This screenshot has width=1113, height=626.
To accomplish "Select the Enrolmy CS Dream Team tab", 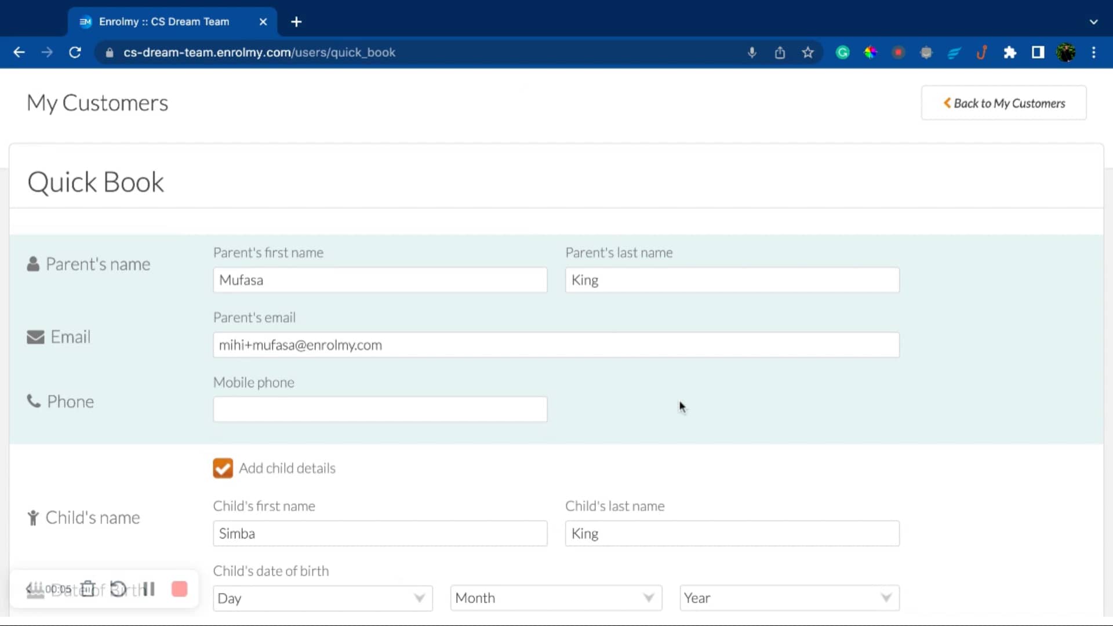I will pos(164,21).
